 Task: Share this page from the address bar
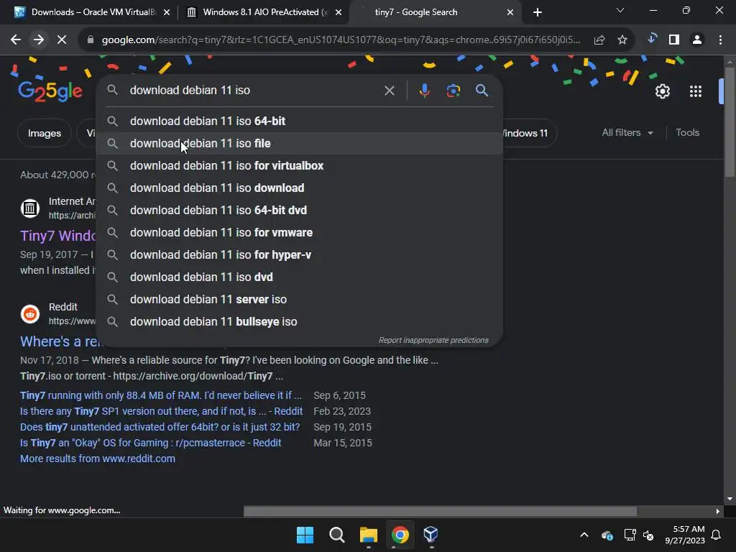click(x=599, y=40)
